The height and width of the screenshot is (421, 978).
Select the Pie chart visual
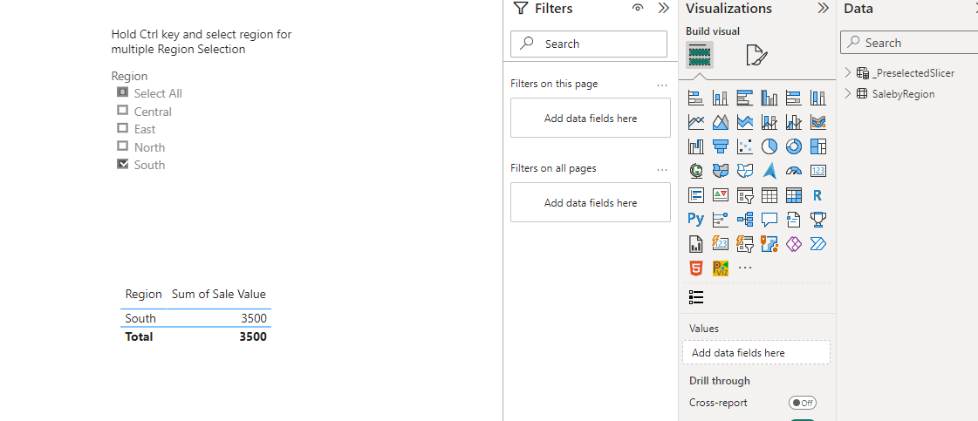[769, 146]
